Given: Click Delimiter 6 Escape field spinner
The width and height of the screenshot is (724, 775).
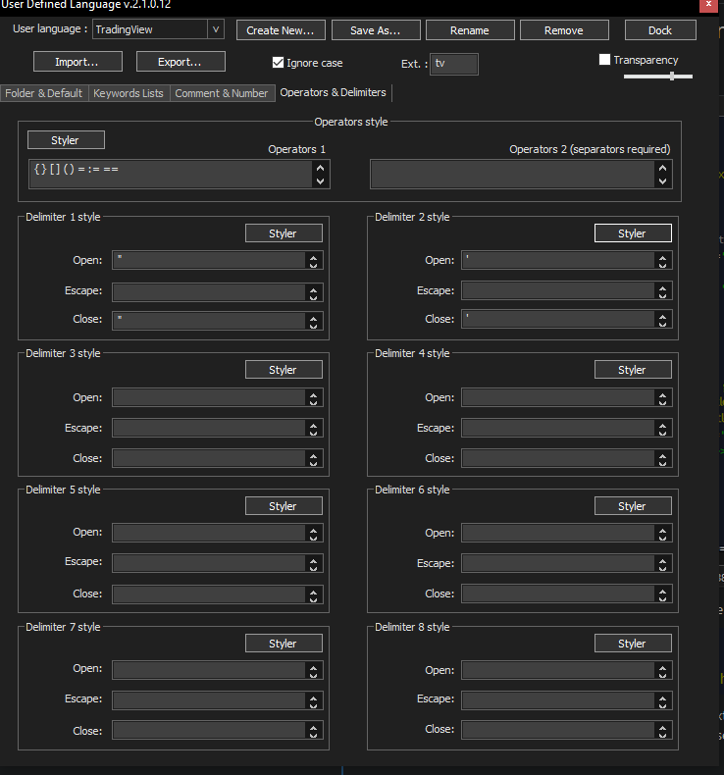Looking at the screenshot, I should coord(663,564).
